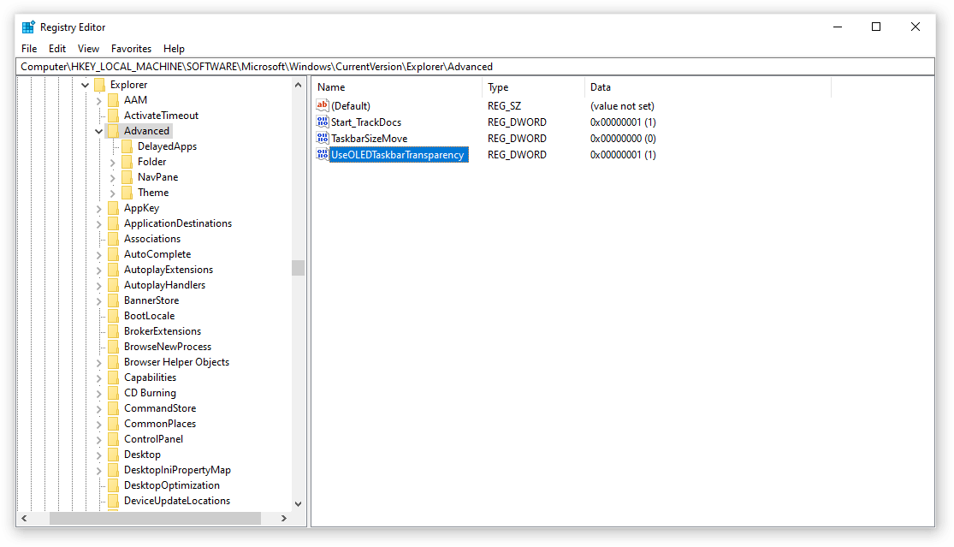Click the NavPane folder icon
Image resolution: width=954 pixels, height=547 pixels.
tap(127, 177)
